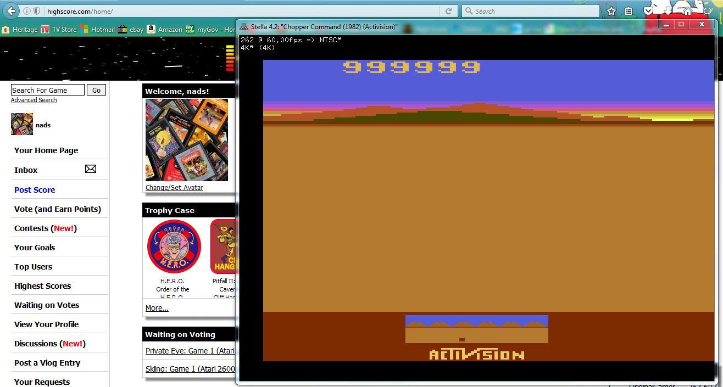Open Your Home Page in sidebar
723x387 pixels.
(x=46, y=150)
